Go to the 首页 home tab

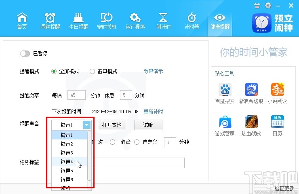22,21
